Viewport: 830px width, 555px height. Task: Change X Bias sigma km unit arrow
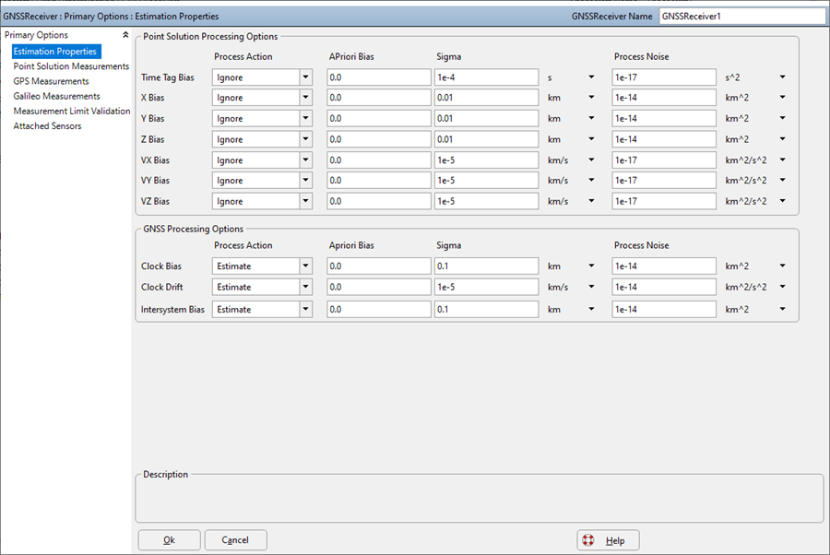[591, 98]
